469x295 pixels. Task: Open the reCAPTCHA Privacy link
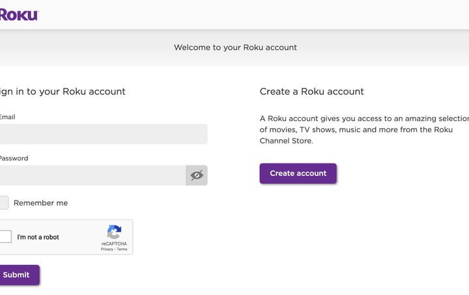coord(107,249)
